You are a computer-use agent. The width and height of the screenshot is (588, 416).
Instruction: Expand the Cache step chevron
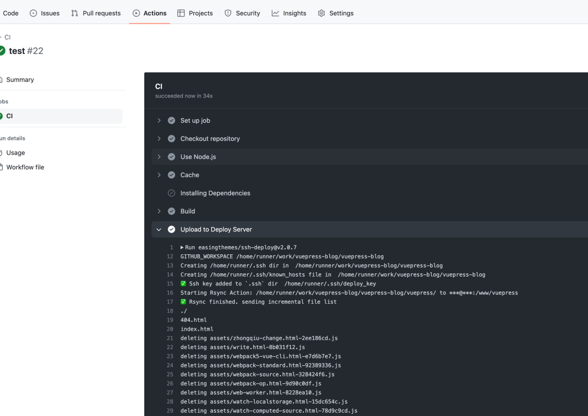(x=159, y=175)
